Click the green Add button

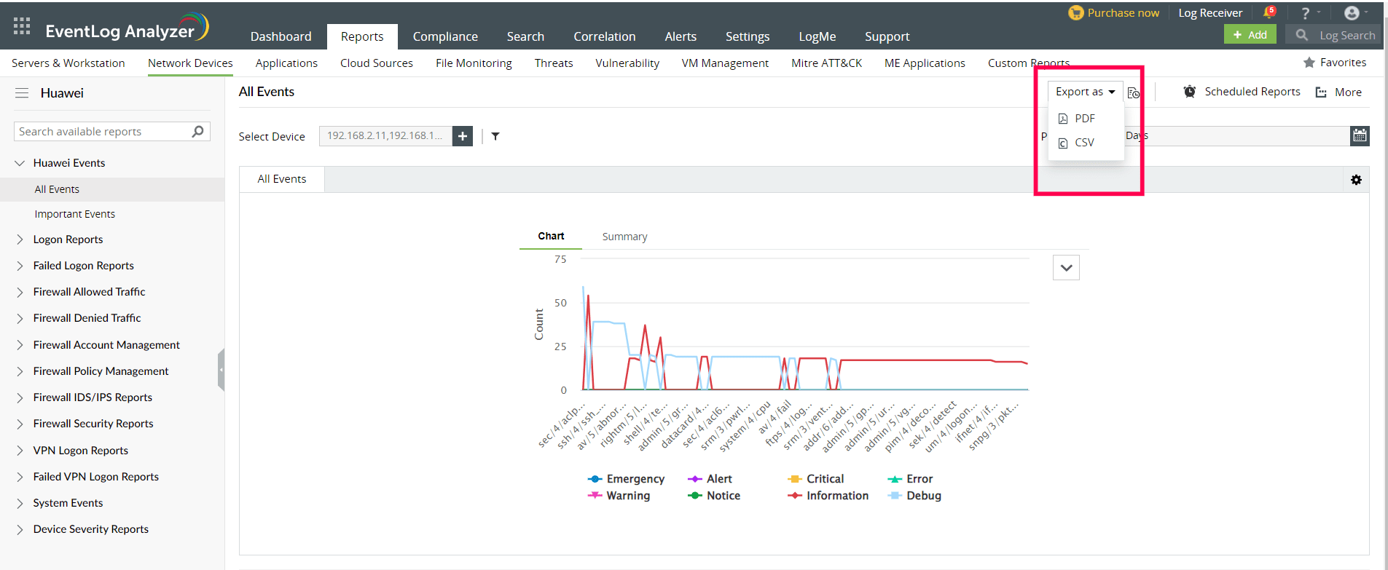point(1250,35)
